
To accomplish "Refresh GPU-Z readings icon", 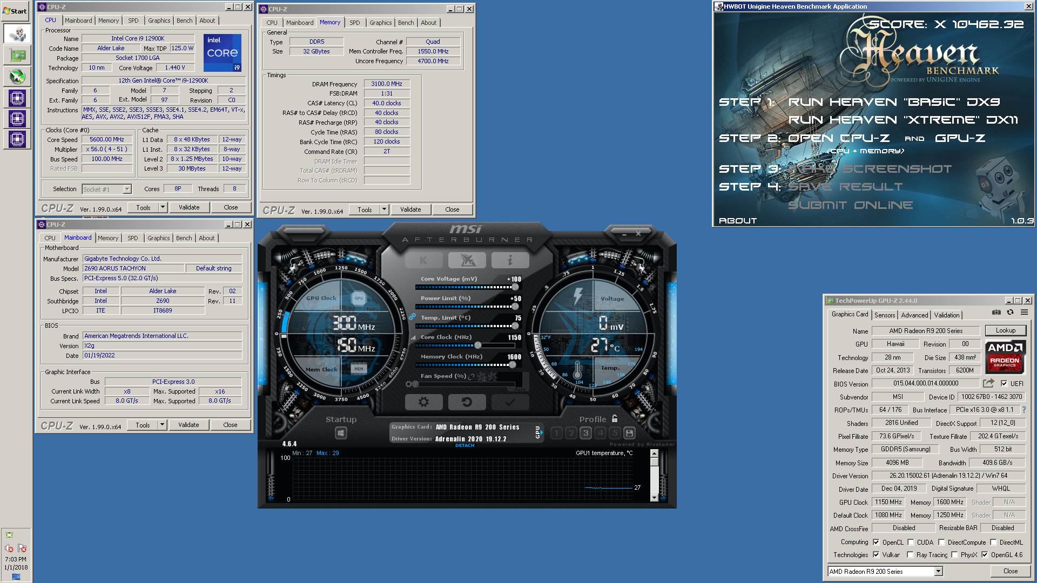I will (x=1010, y=313).
